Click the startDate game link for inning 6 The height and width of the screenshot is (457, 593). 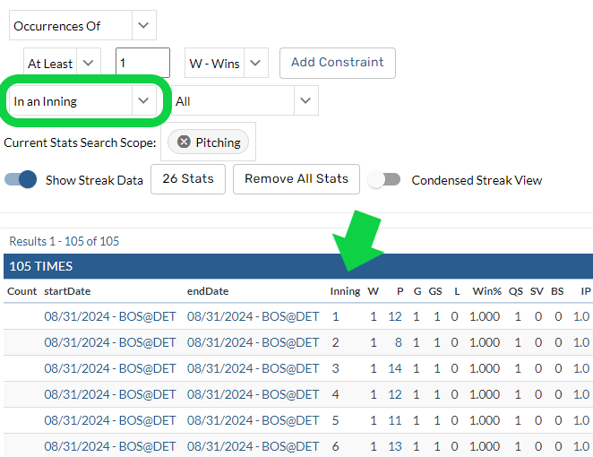[109, 446]
